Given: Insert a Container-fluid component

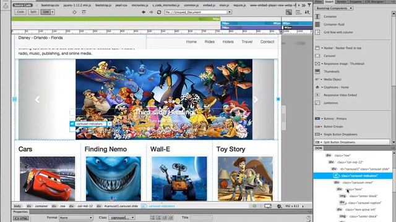Looking at the screenshot, I should (334, 25).
